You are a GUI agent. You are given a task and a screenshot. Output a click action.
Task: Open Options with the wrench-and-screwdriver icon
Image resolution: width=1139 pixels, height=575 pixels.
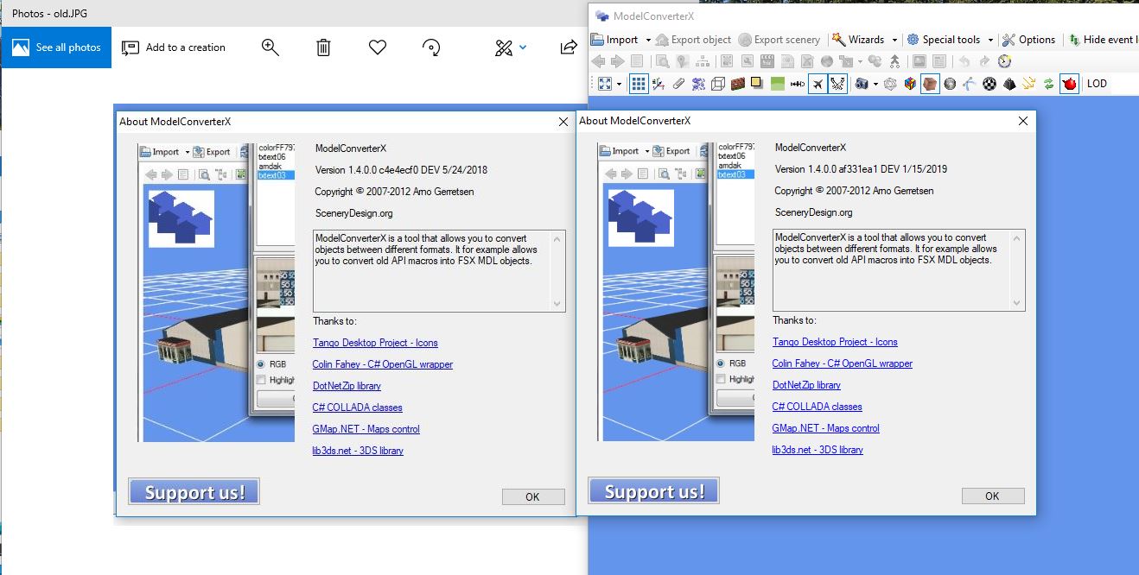point(1009,40)
